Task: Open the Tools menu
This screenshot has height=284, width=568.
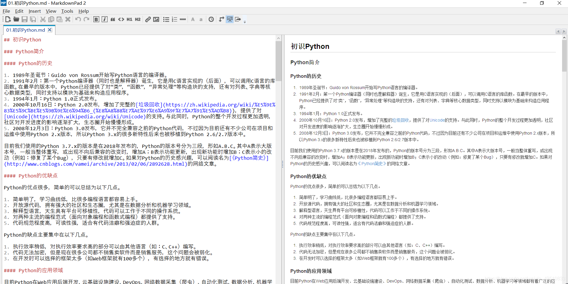Action: (x=67, y=11)
